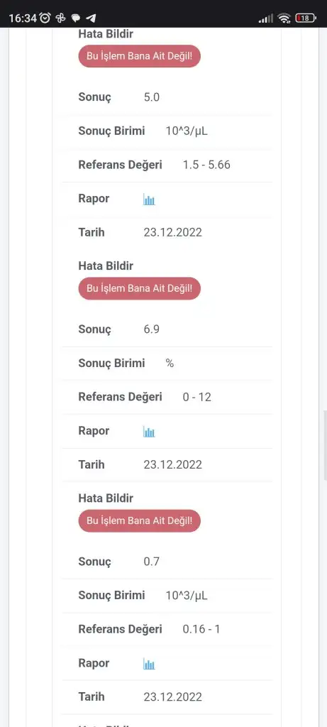Screen dimensions: 327x727
Task: Tap the battery indicator showing 18
Action: pyautogui.click(x=306, y=18)
